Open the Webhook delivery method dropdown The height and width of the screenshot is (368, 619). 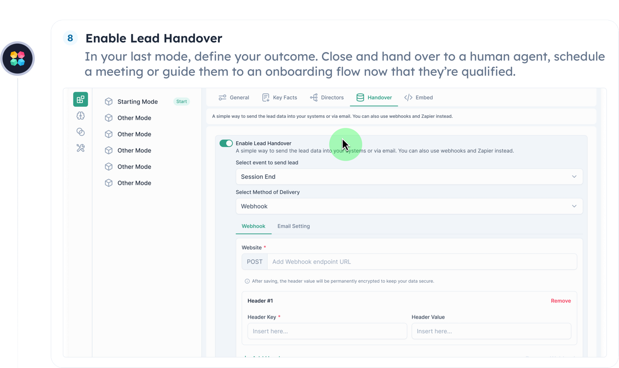tap(409, 206)
